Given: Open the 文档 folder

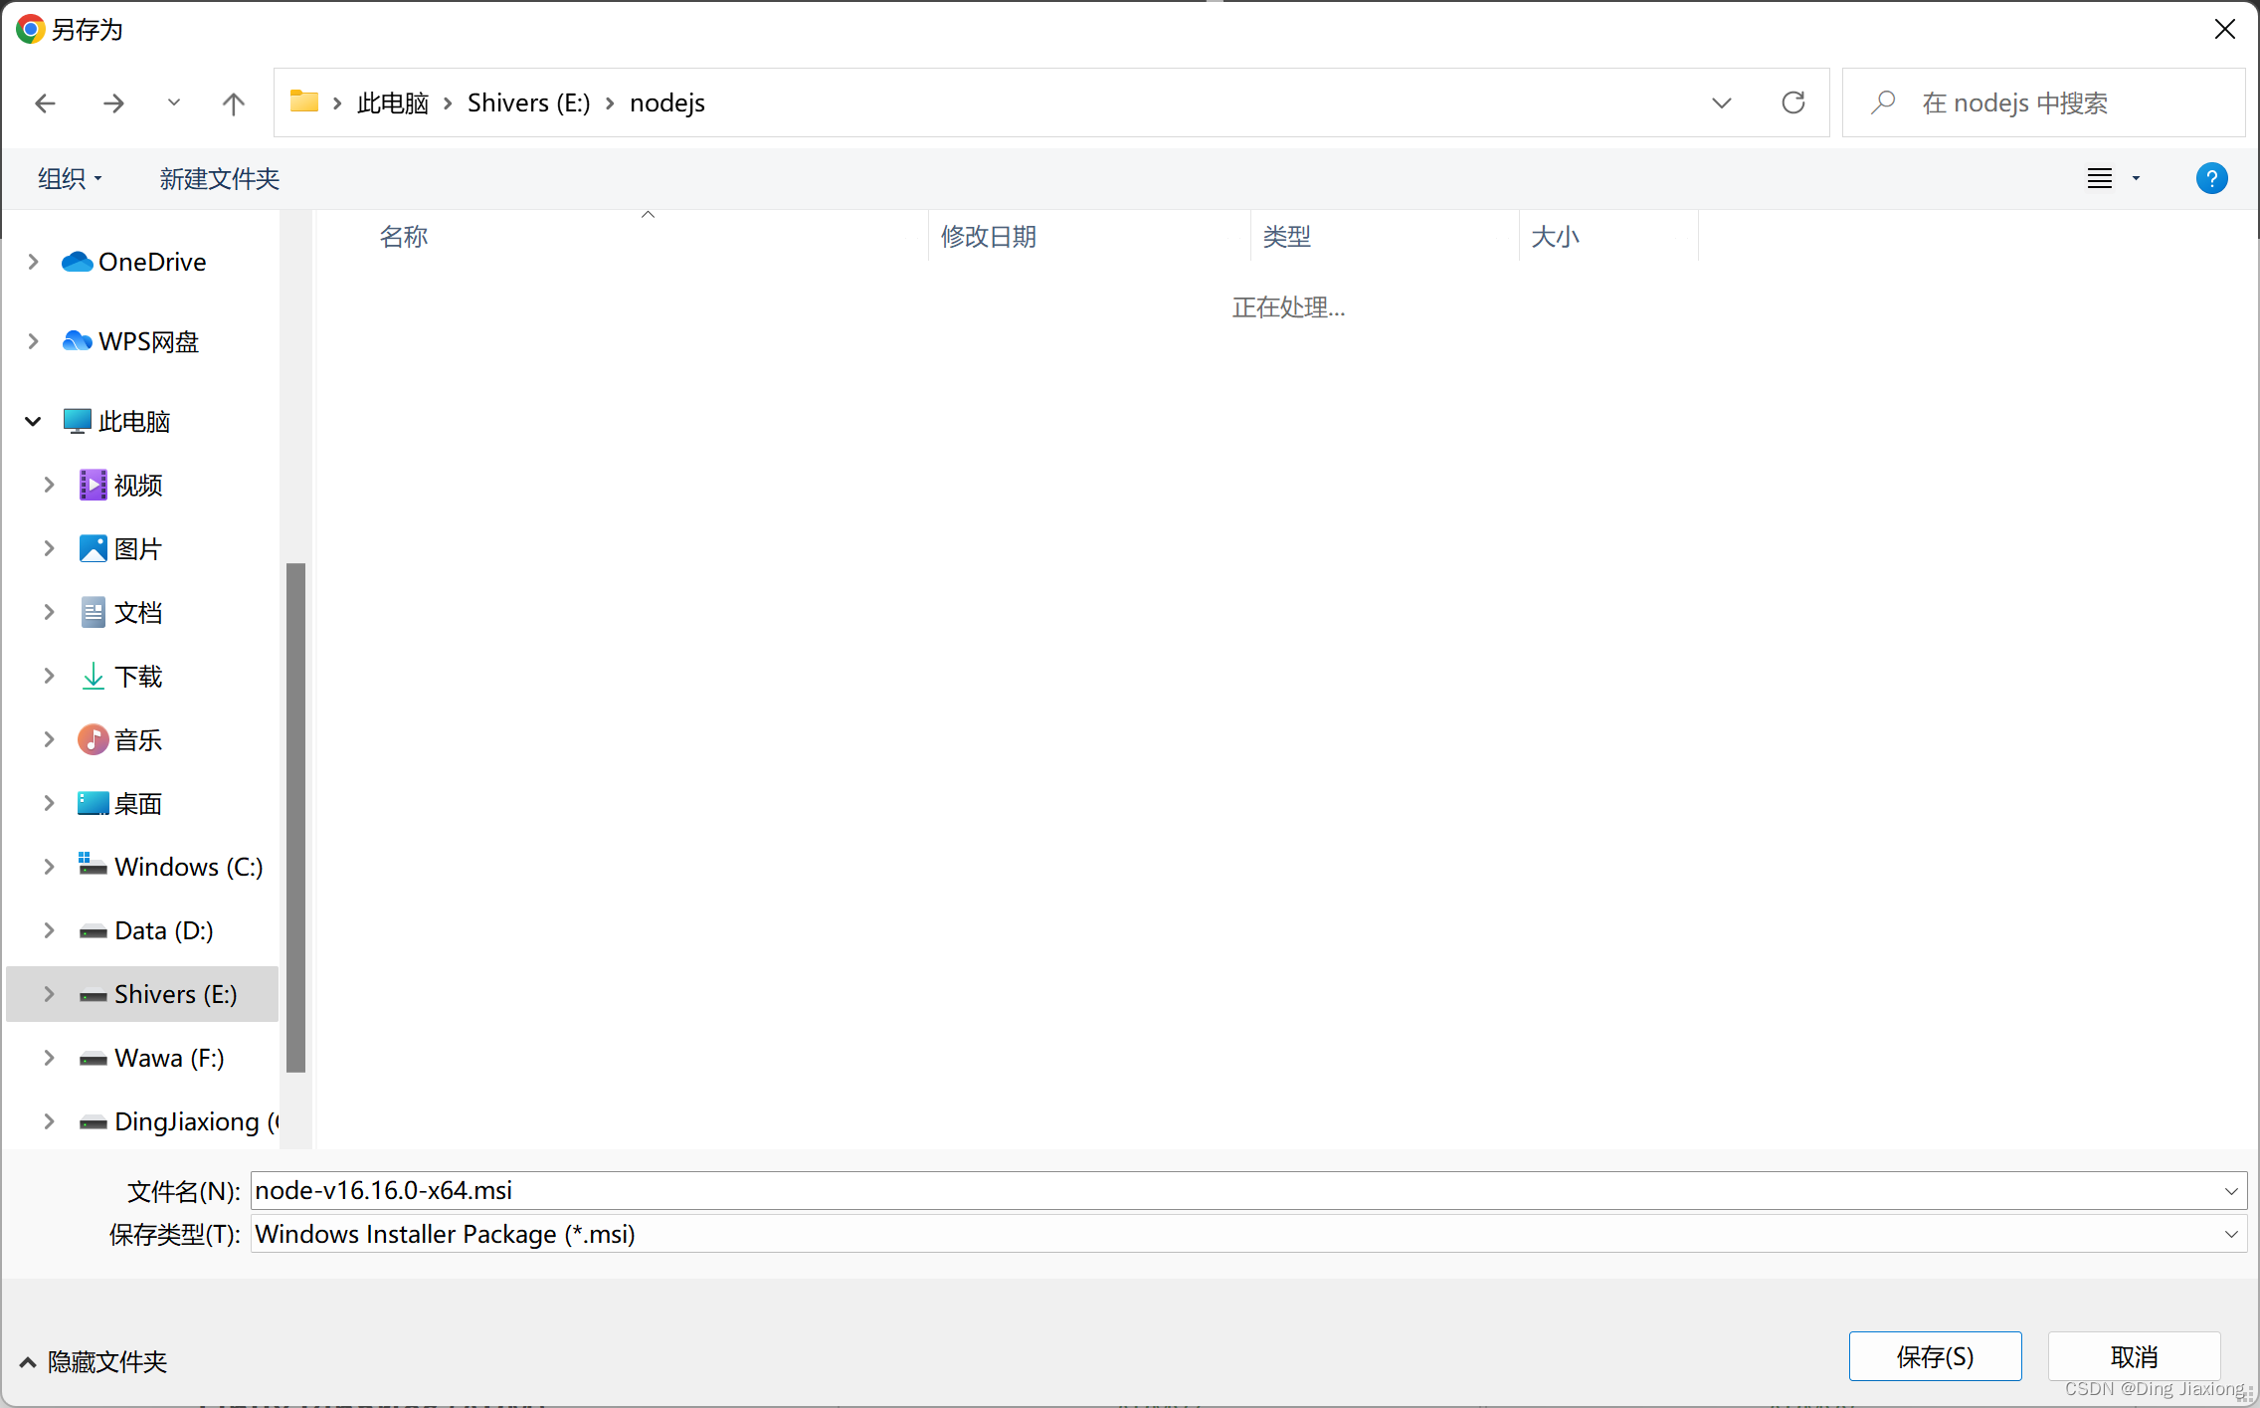Looking at the screenshot, I should 137,612.
